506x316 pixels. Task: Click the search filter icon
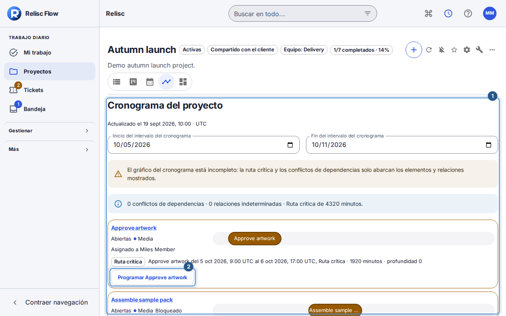pyautogui.click(x=368, y=13)
